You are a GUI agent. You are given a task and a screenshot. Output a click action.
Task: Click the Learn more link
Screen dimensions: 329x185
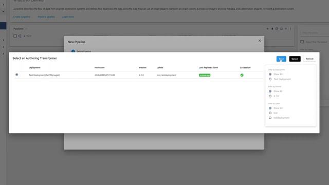click(68, 17)
